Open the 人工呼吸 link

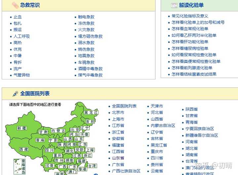[21, 36]
